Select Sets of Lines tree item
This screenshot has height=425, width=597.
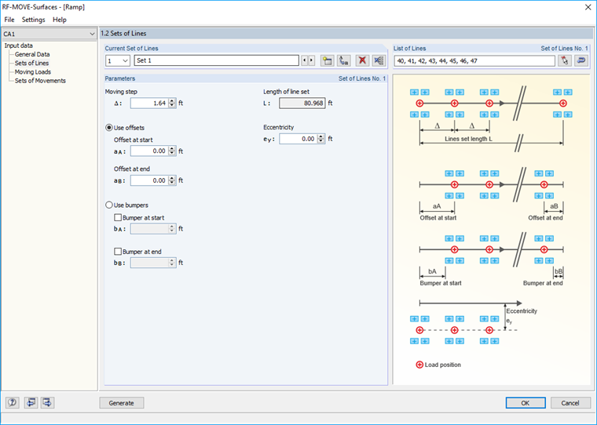31,63
